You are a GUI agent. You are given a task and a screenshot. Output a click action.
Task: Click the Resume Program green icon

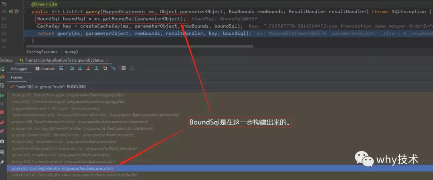(x=2, y=95)
